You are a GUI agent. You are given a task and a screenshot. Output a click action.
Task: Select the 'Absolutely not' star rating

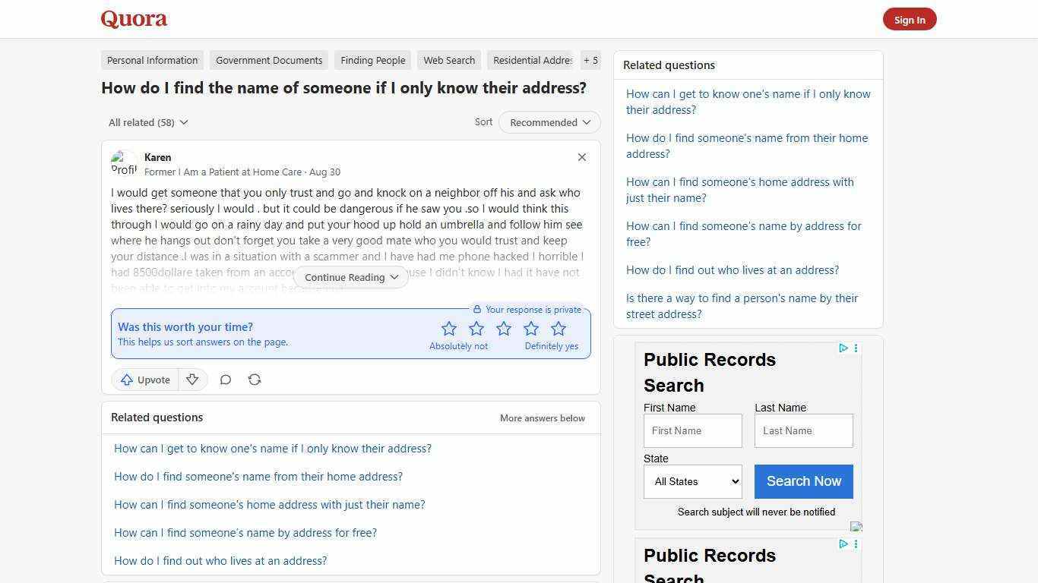(x=449, y=328)
